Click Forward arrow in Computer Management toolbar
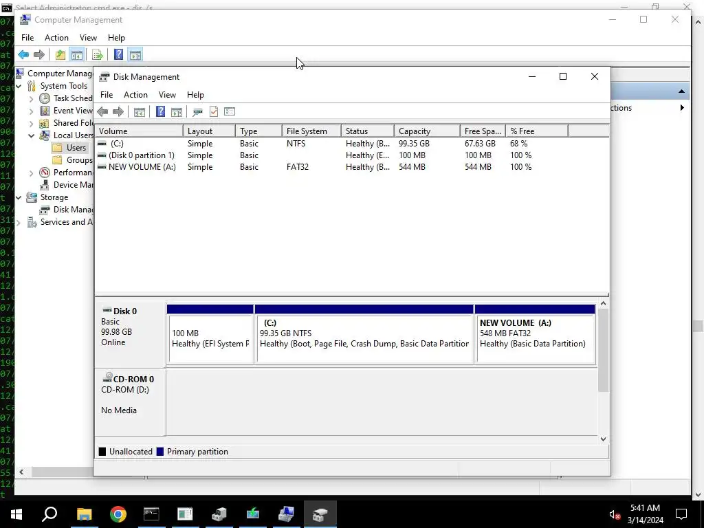This screenshot has height=528, width=704. [x=39, y=55]
